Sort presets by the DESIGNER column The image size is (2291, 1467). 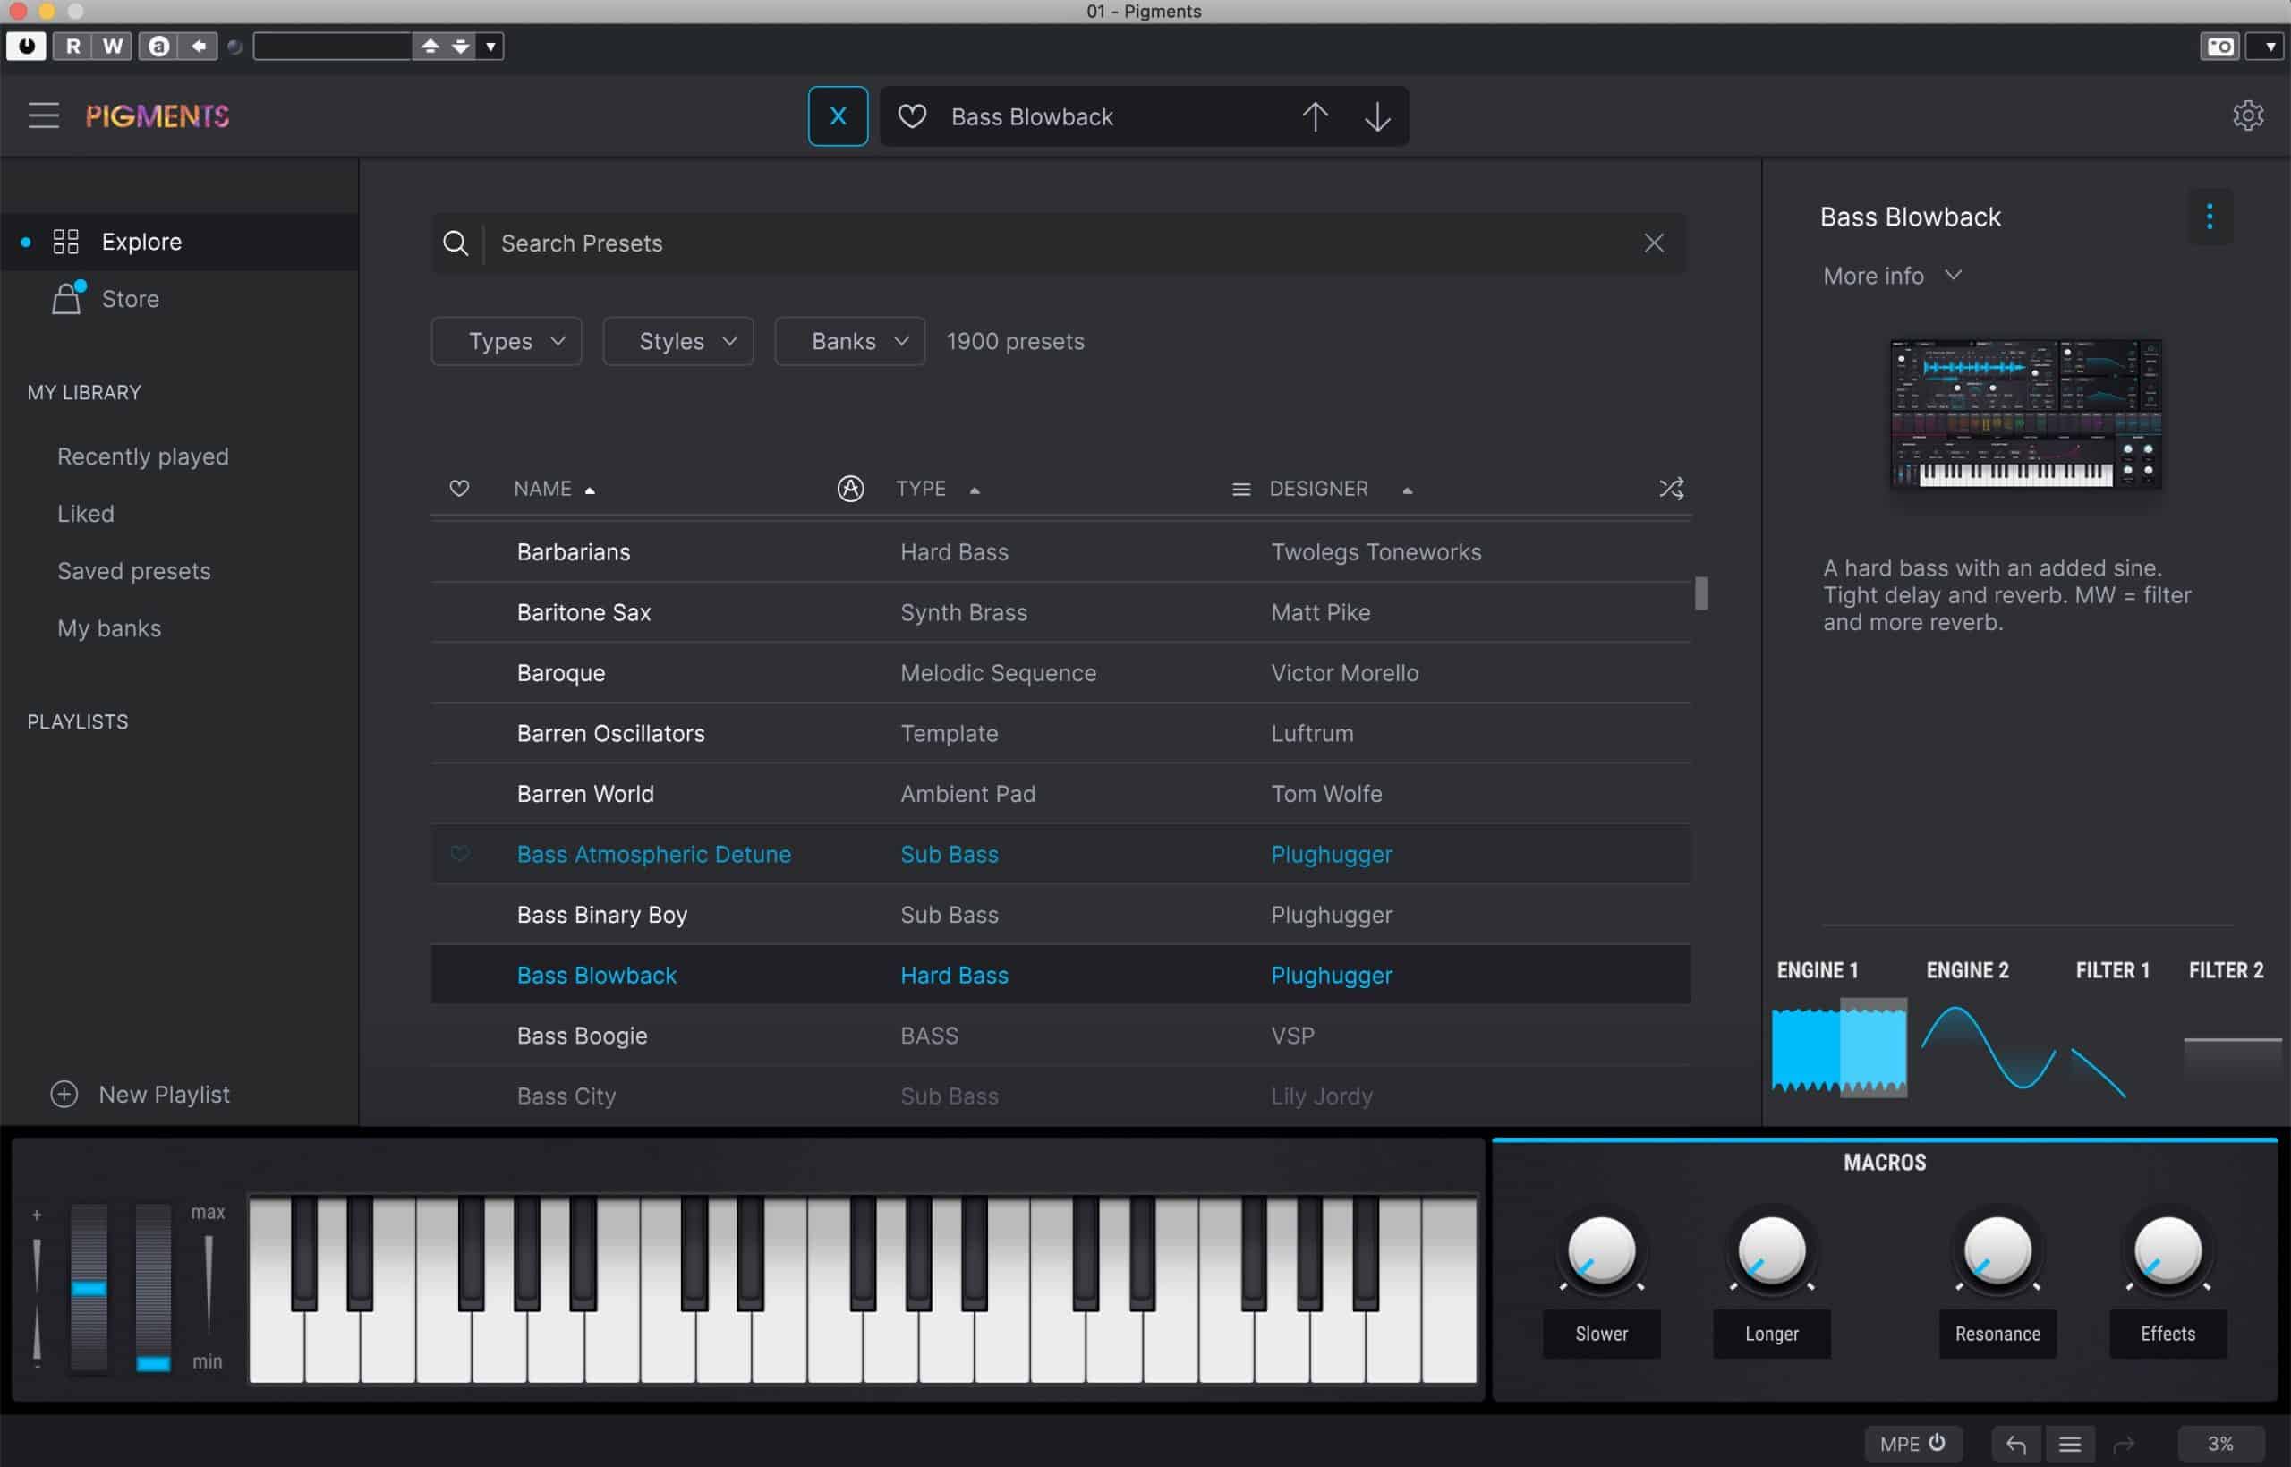1341,489
